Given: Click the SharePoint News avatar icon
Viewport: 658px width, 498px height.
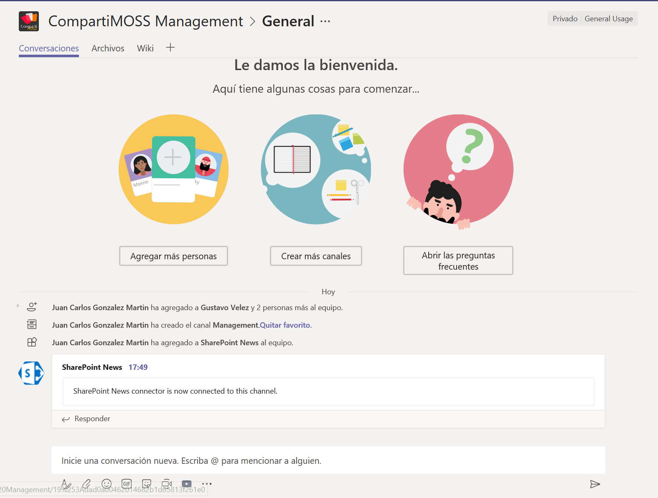Looking at the screenshot, I should pos(31,373).
